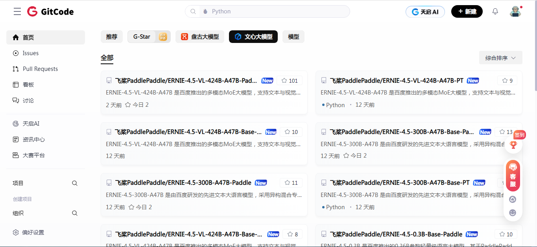Click description of ERNIE-4.5-300B-A47B-Base-PT card
This screenshot has height=247, width=537.
click(x=412, y=195)
